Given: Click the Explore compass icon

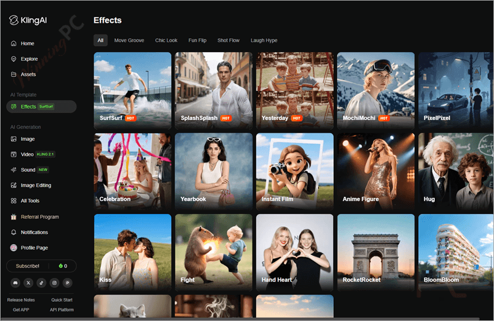Looking at the screenshot, I should (x=14, y=59).
